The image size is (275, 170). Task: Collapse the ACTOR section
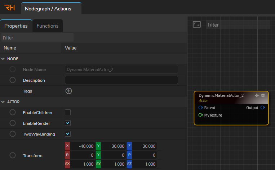pos(3,102)
